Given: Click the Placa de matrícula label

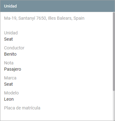Looking at the screenshot, I should (x=22, y=108).
